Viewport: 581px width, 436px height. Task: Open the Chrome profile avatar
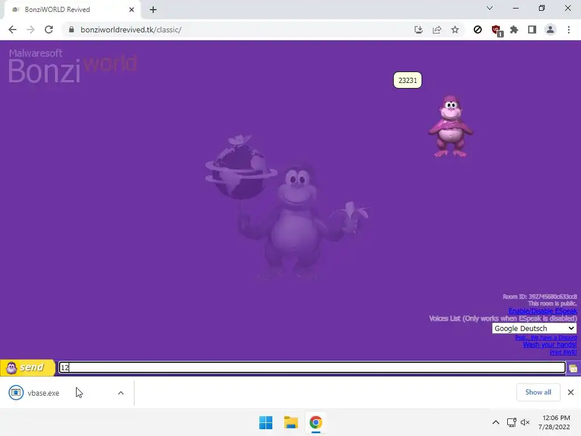[x=550, y=30]
